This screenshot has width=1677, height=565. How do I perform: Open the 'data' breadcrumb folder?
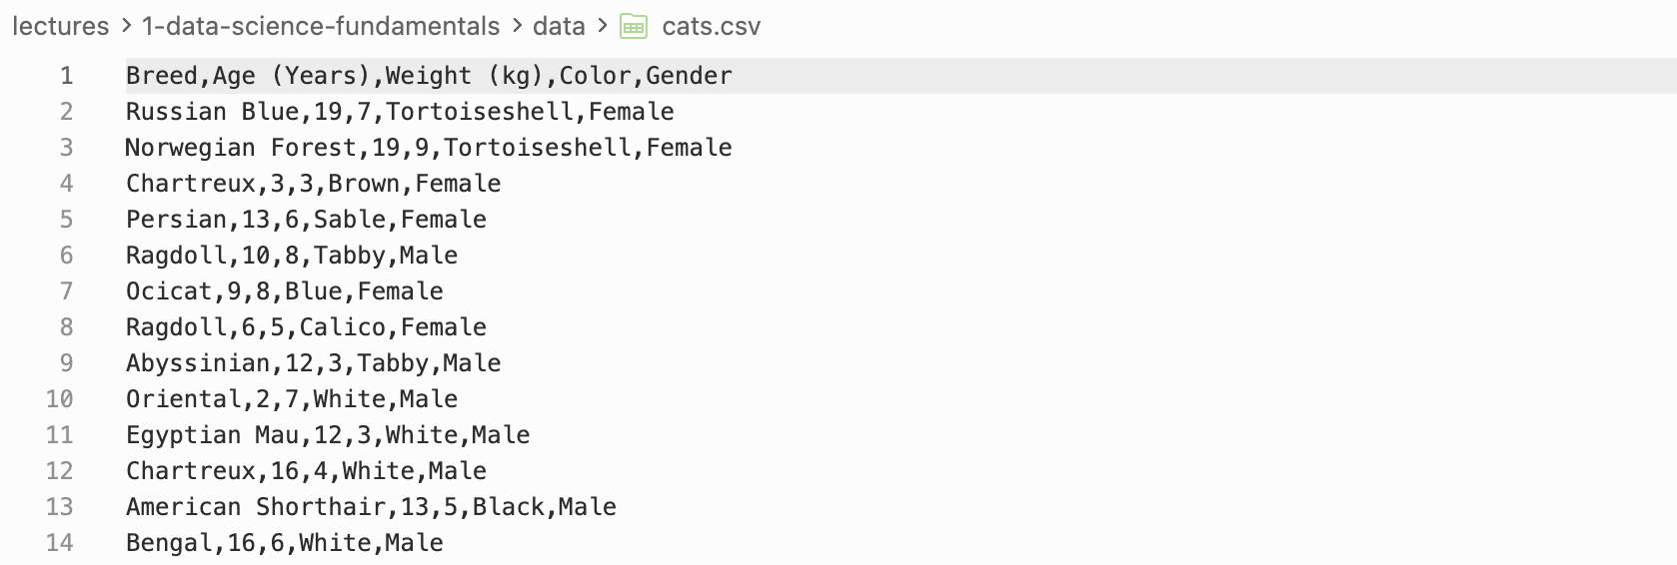click(559, 26)
